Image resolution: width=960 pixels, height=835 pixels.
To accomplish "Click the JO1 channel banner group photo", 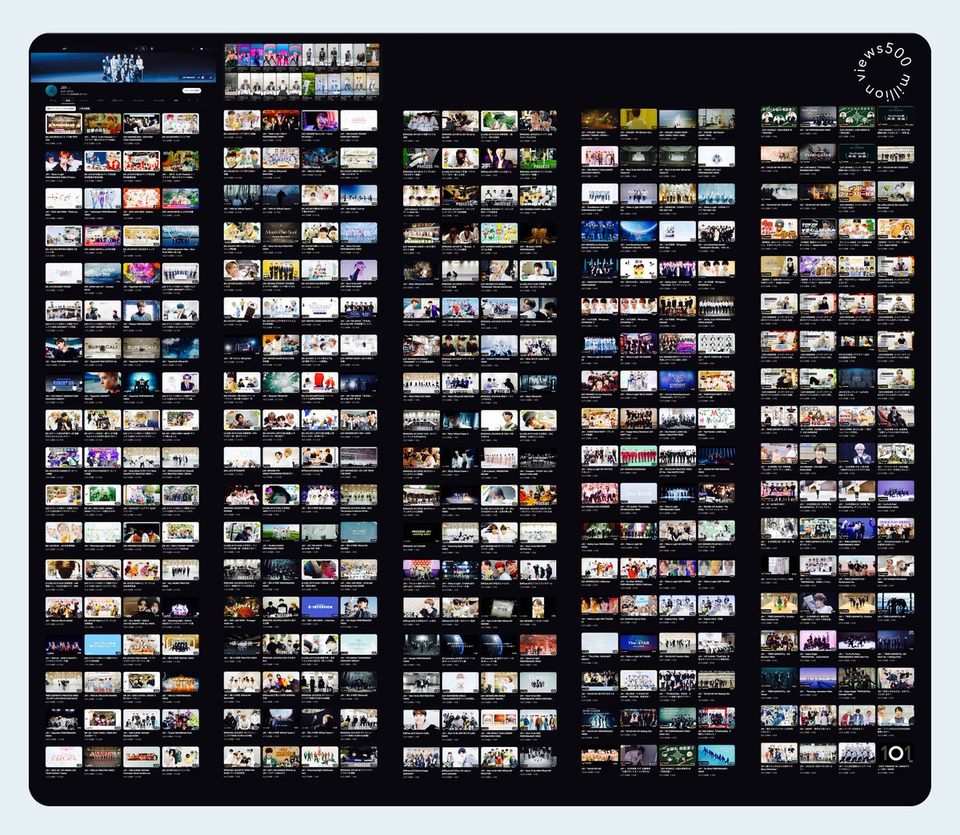I will pos(122,69).
